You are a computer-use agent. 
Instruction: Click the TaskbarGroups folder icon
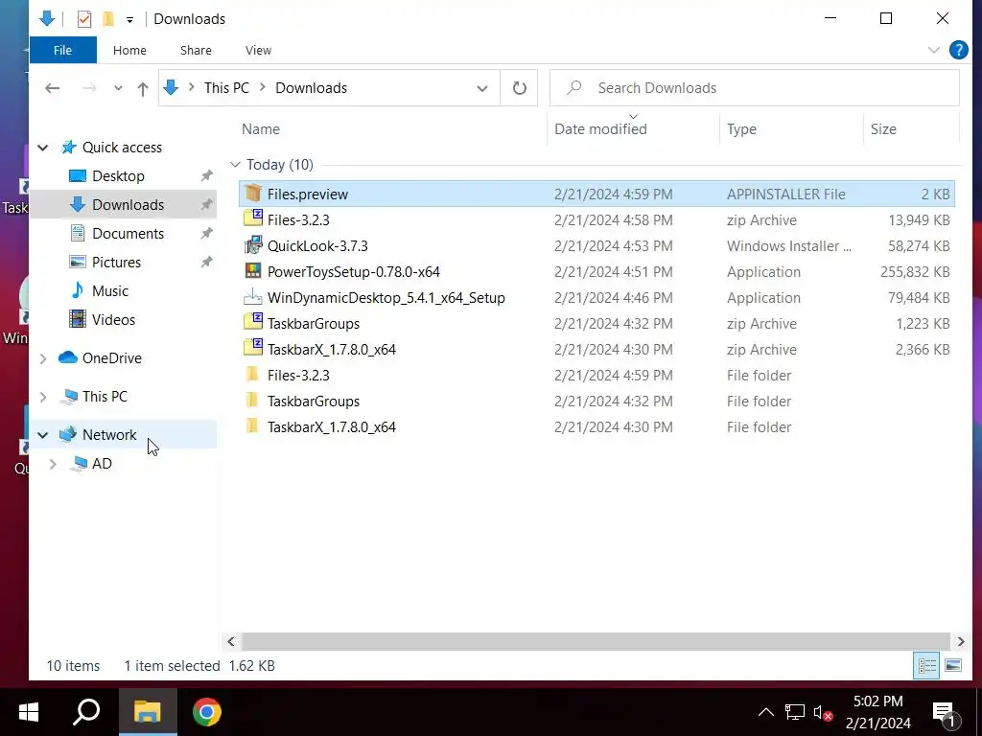252,401
